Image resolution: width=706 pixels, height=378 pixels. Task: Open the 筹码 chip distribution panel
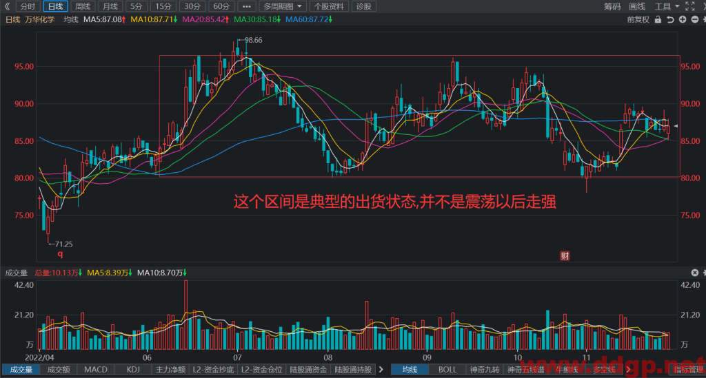click(x=612, y=6)
